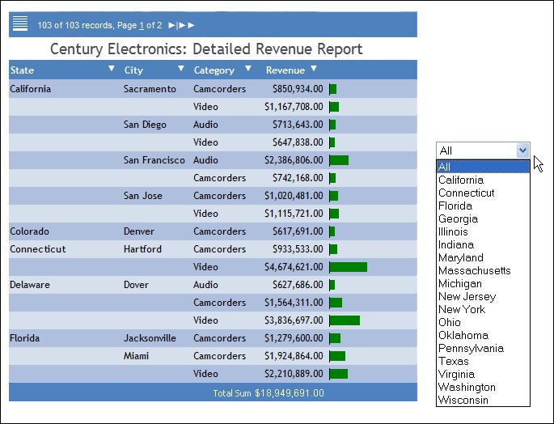The width and height of the screenshot is (554, 424).
Task: Click the San Jose city cell
Action: 142,196
